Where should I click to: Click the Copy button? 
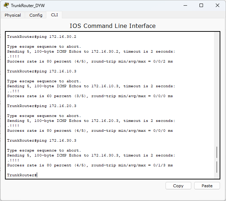click(178, 186)
